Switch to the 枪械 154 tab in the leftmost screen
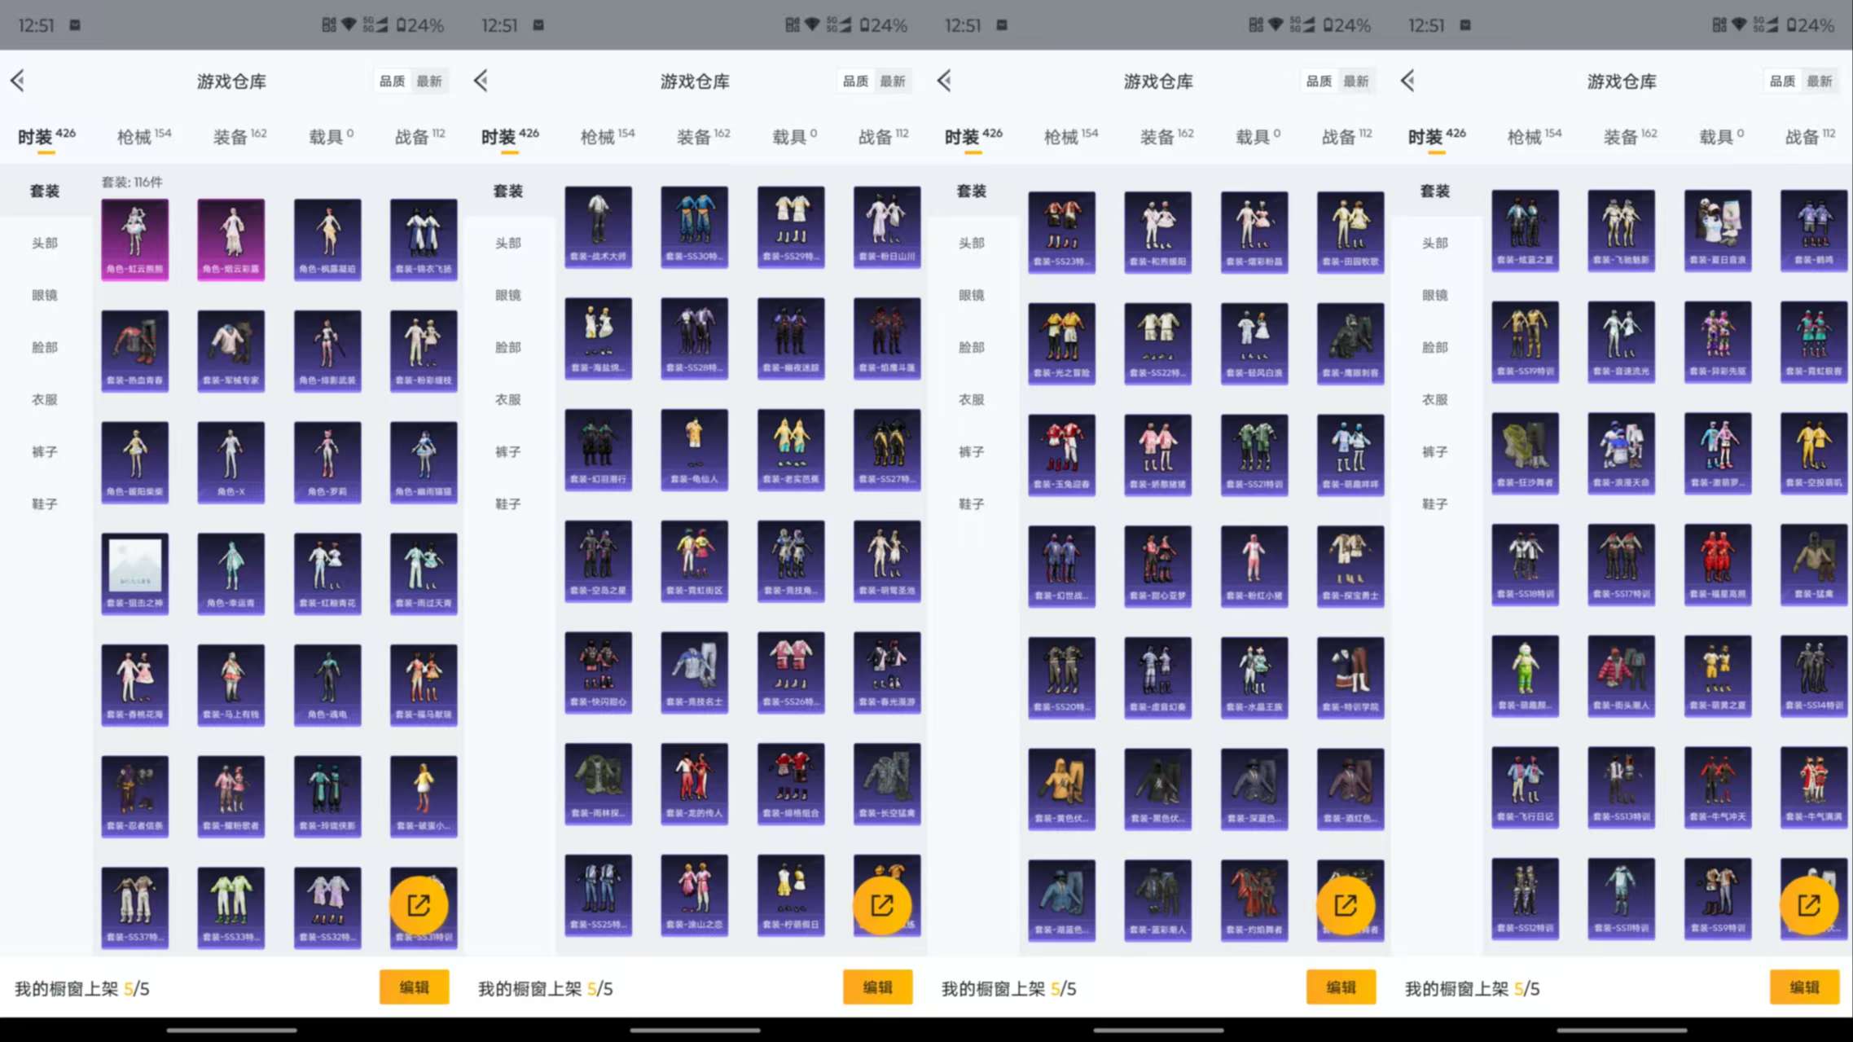1853x1042 pixels. pos(143,137)
